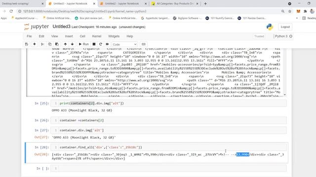The image size is (316, 177).
Task: Open a new browser tab
Action: point(205,3)
